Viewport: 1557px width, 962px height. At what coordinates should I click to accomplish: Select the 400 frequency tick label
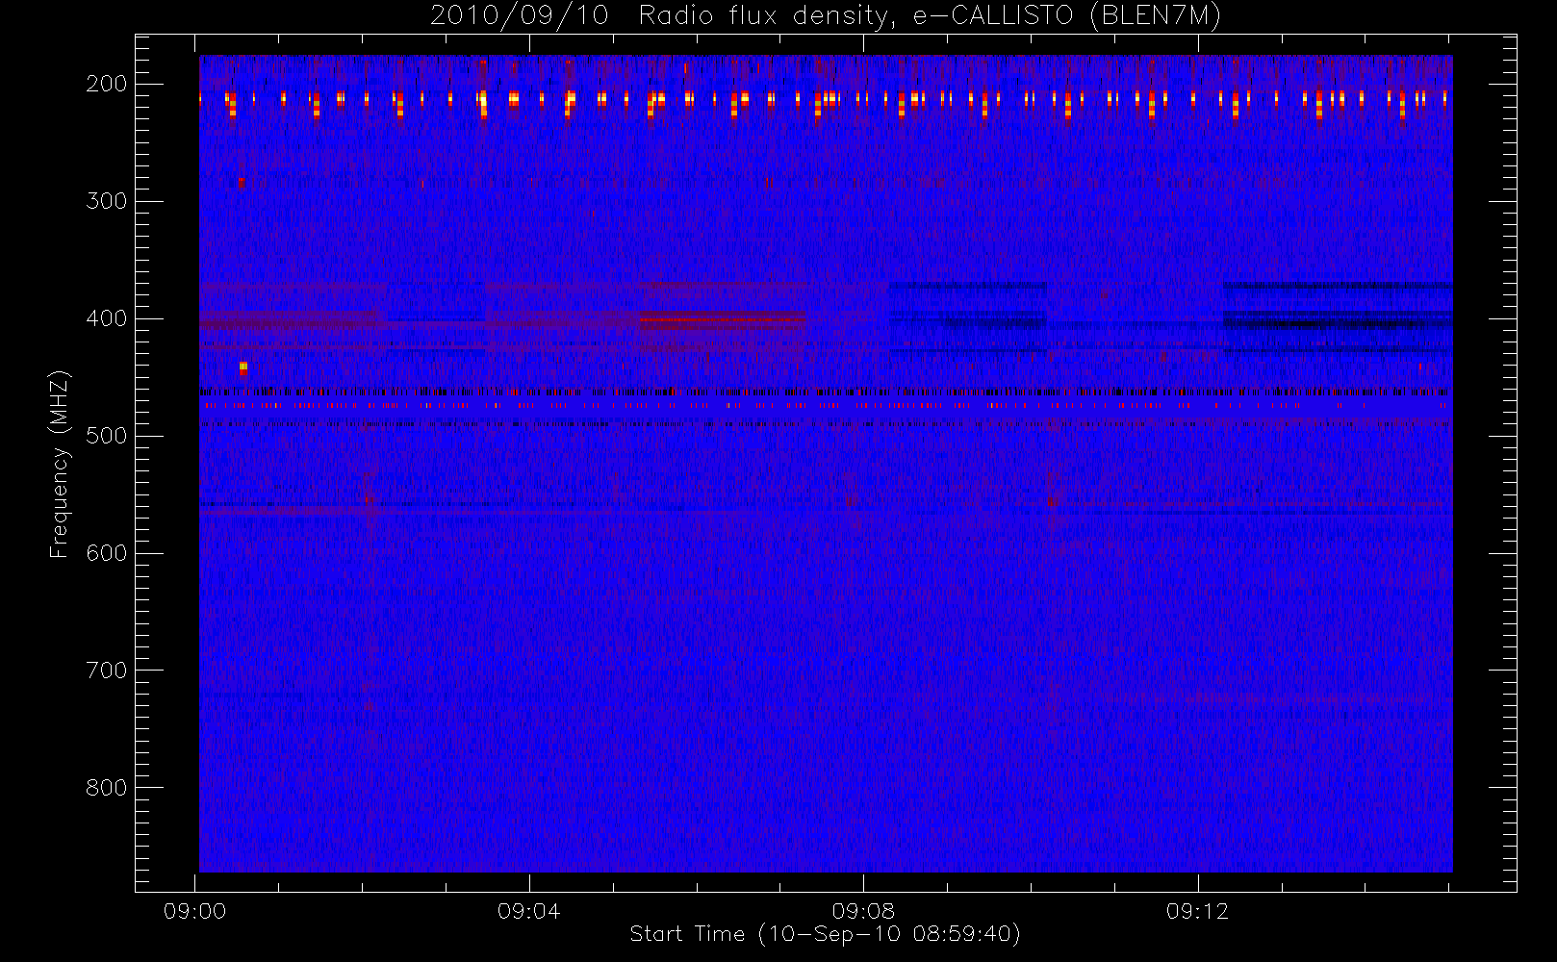pos(107,318)
